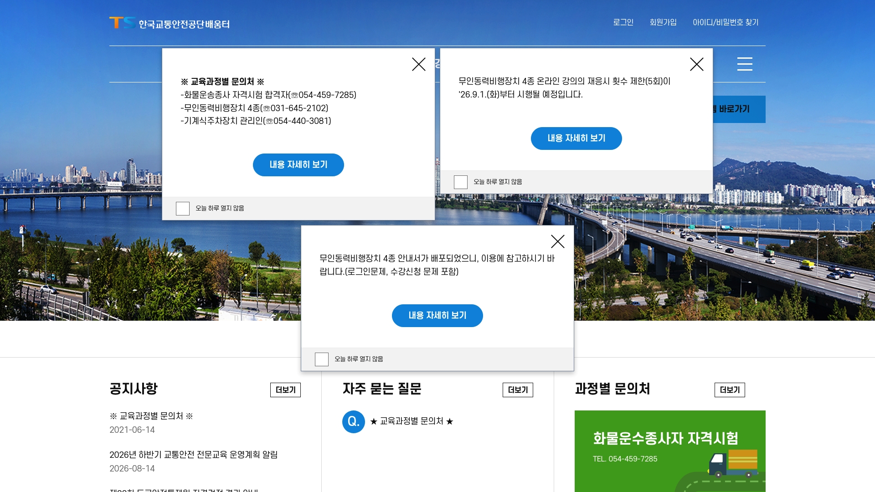Viewport: 875px width, 492px height.
Task: Open notice ※ 교육과정별 문의처 ※ in 공지사항
Action: 151,416
